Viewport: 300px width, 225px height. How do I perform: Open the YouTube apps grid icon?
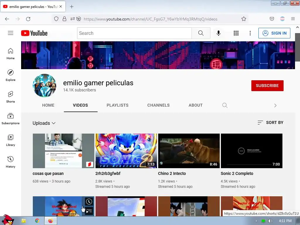click(236, 33)
